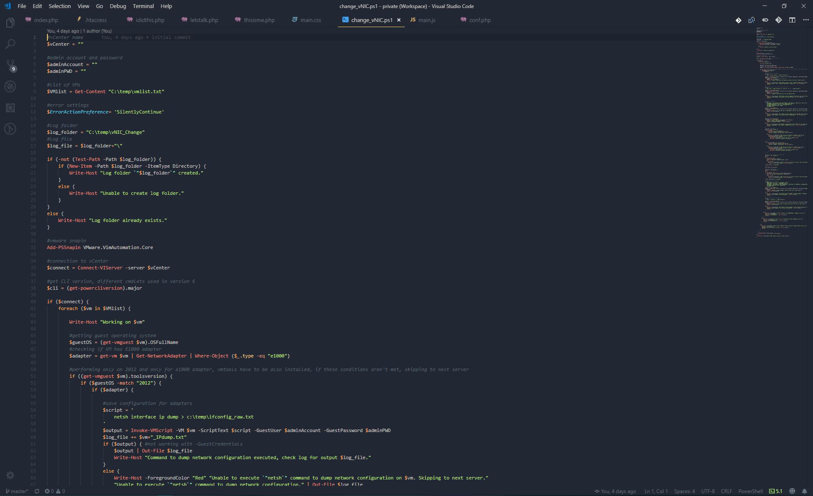
Task: Open the GitLens view in activity bar
Action: click(x=10, y=129)
